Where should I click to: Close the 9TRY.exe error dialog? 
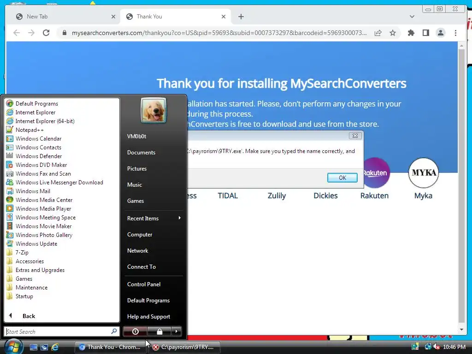click(355, 136)
